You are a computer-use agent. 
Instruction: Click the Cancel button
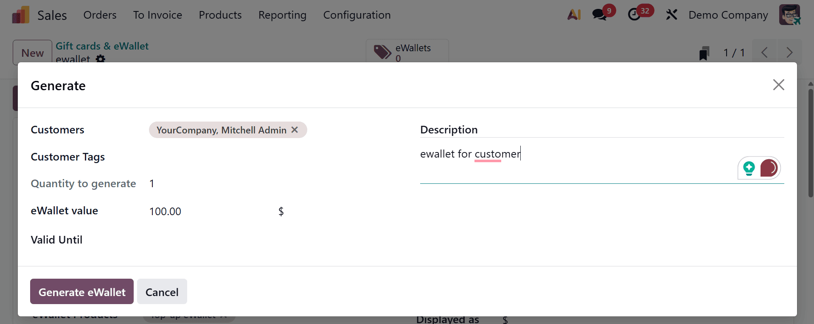click(x=162, y=292)
